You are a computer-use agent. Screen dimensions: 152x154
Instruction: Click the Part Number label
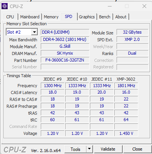point(26,60)
